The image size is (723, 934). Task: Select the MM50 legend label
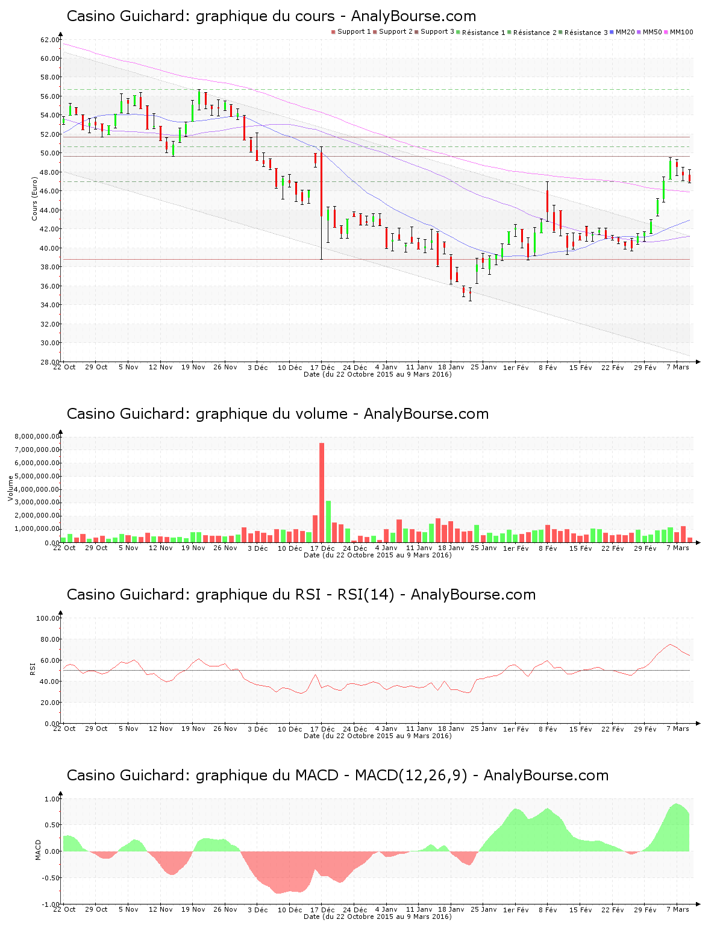[652, 32]
